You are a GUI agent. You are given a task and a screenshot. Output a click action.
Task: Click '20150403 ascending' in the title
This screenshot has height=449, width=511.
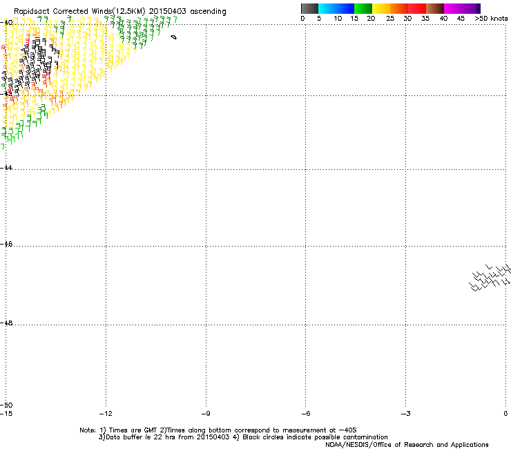pos(187,11)
